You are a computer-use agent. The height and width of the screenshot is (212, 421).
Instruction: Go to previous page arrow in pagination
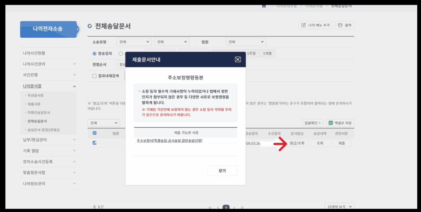pyautogui.click(x=218, y=207)
